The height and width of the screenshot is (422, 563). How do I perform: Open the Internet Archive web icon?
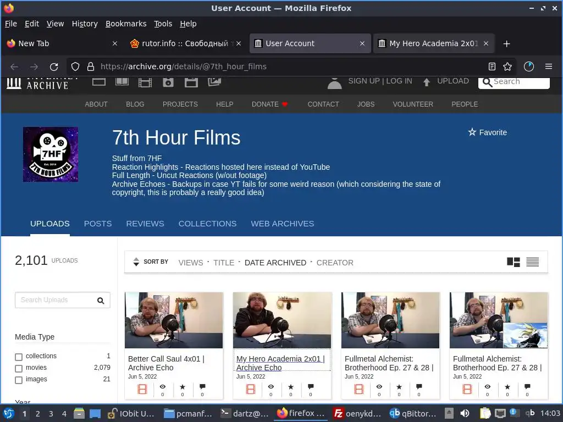click(99, 82)
